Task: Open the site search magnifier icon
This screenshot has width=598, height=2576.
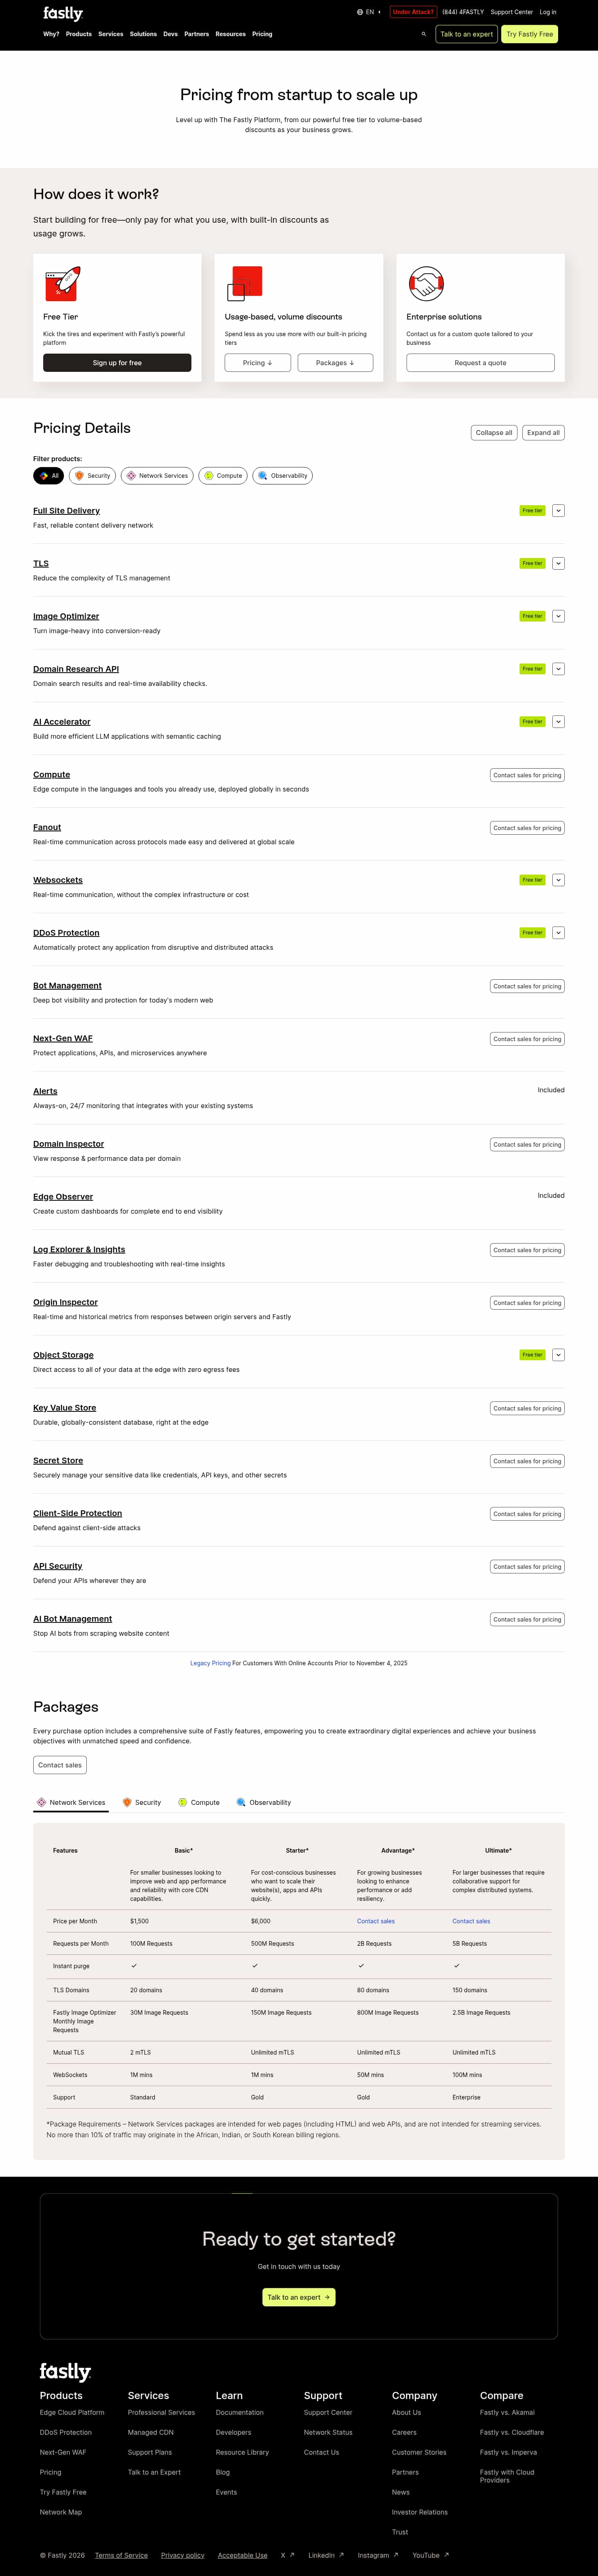Action: click(x=424, y=34)
